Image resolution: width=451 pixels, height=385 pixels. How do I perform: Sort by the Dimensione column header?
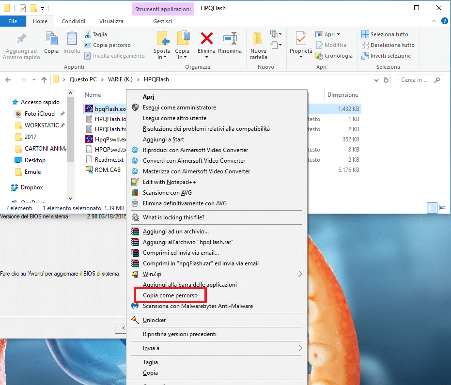point(342,95)
